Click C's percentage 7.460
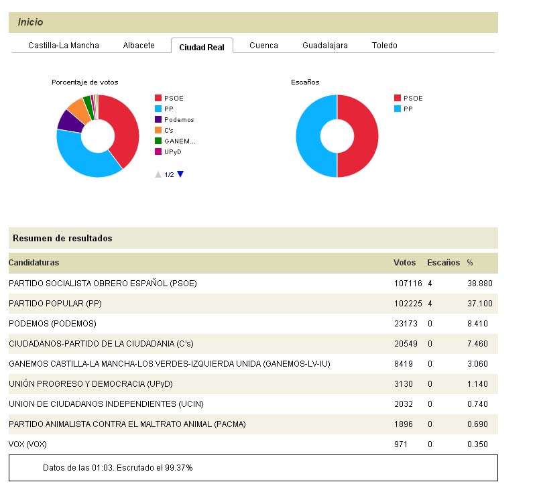 (x=477, y=344)
